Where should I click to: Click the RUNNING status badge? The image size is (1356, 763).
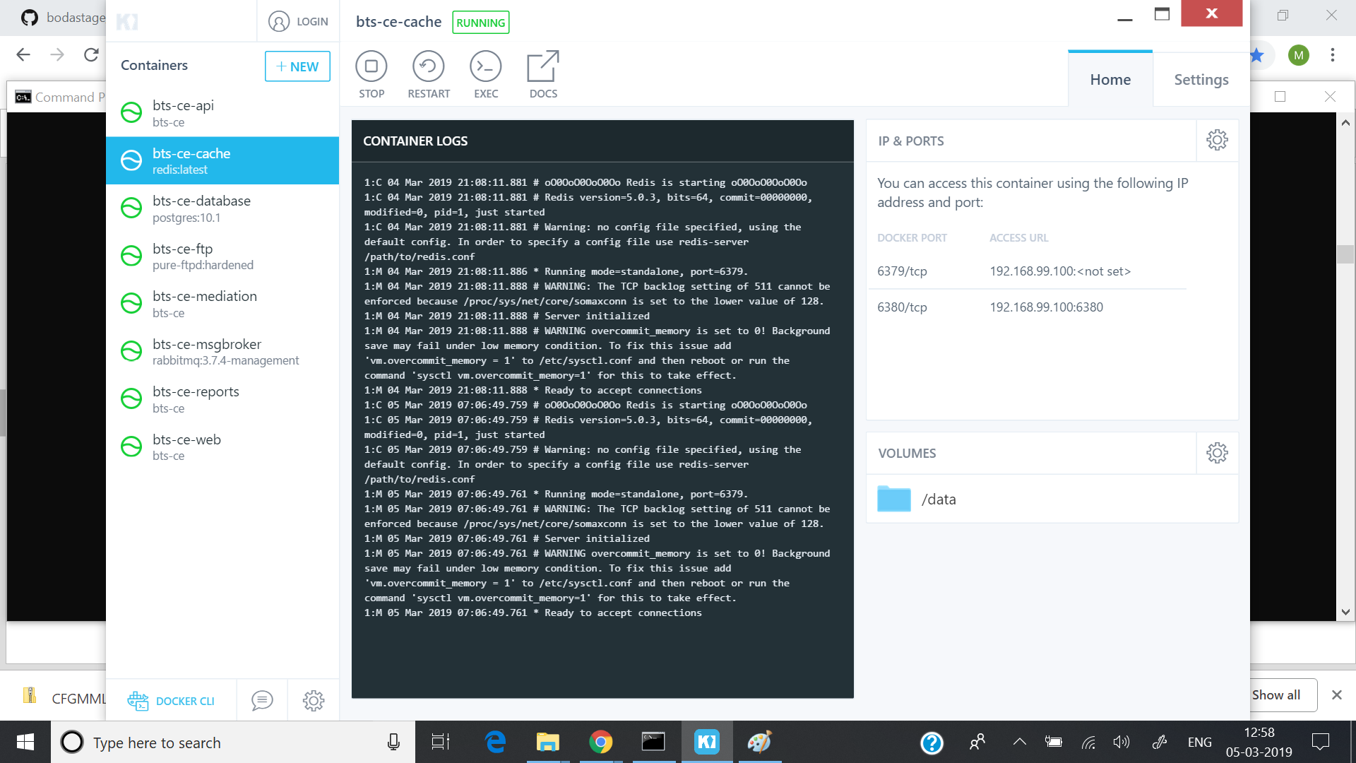pyautogui.click(x=480, y=23)
